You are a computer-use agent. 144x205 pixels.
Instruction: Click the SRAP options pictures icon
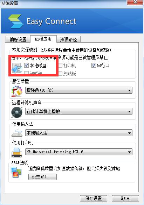coord(16,173)
